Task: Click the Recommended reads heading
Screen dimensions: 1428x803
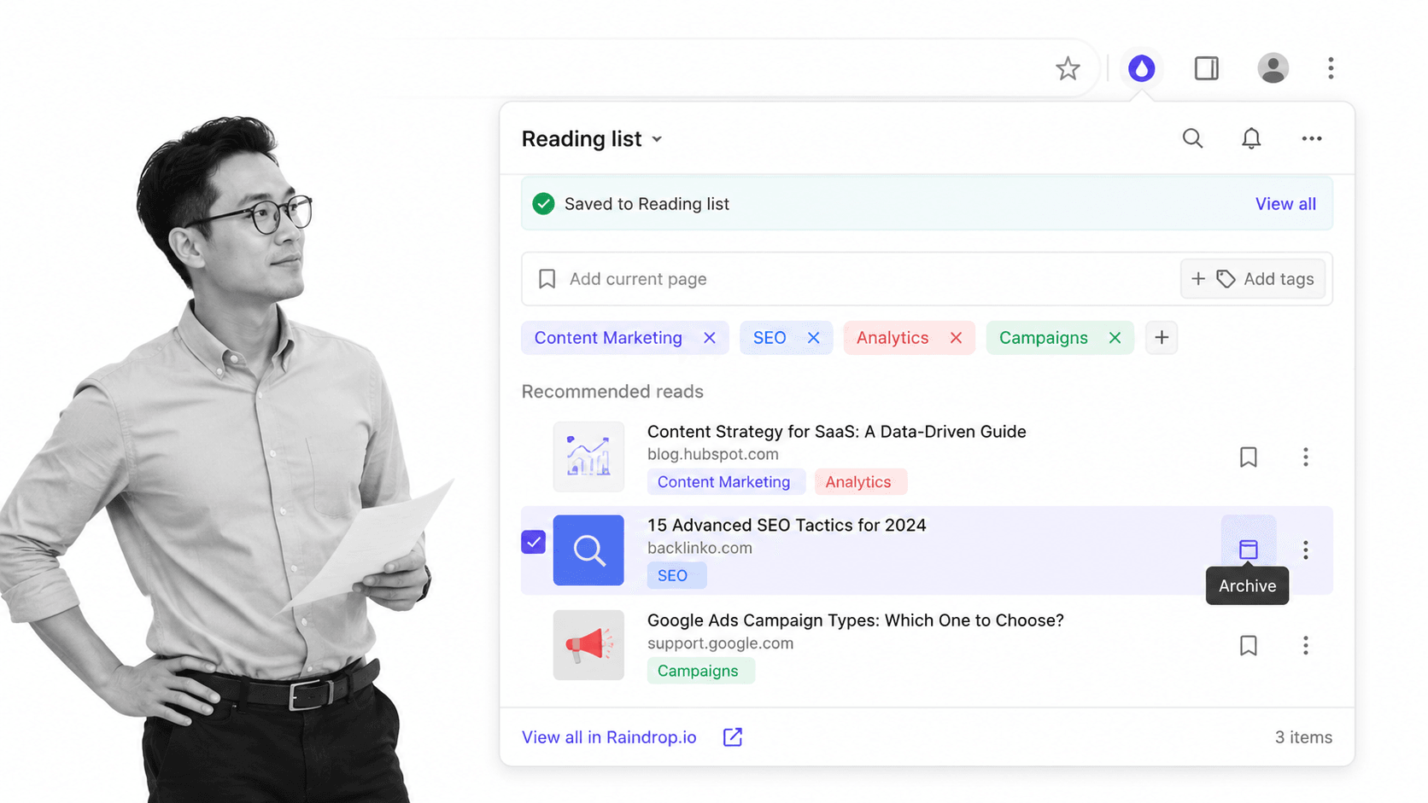Action: 612,392
